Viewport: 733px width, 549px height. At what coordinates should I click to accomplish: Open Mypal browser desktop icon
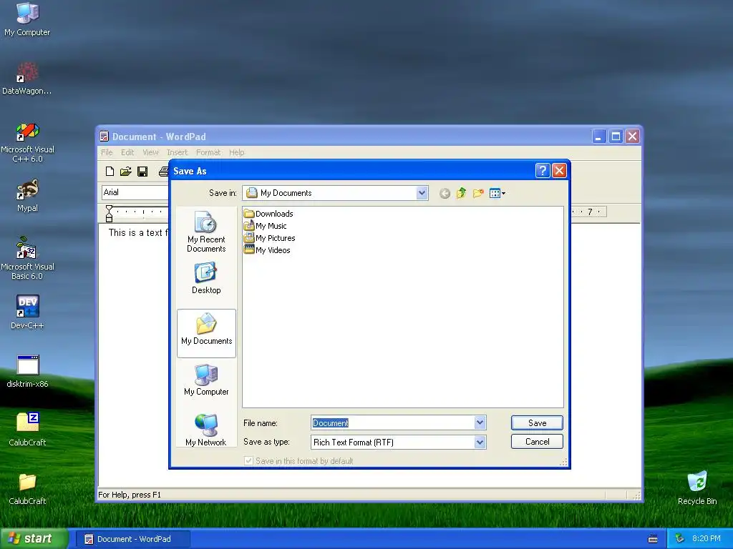tap(27, 196)
